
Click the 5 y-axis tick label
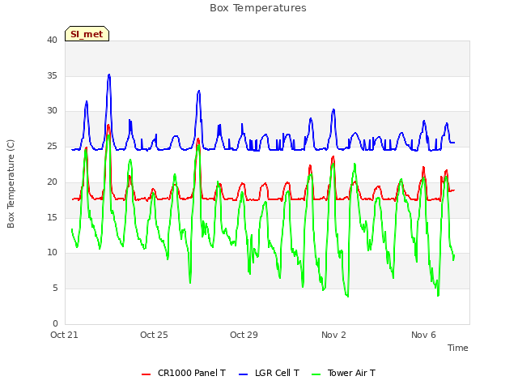55,289
